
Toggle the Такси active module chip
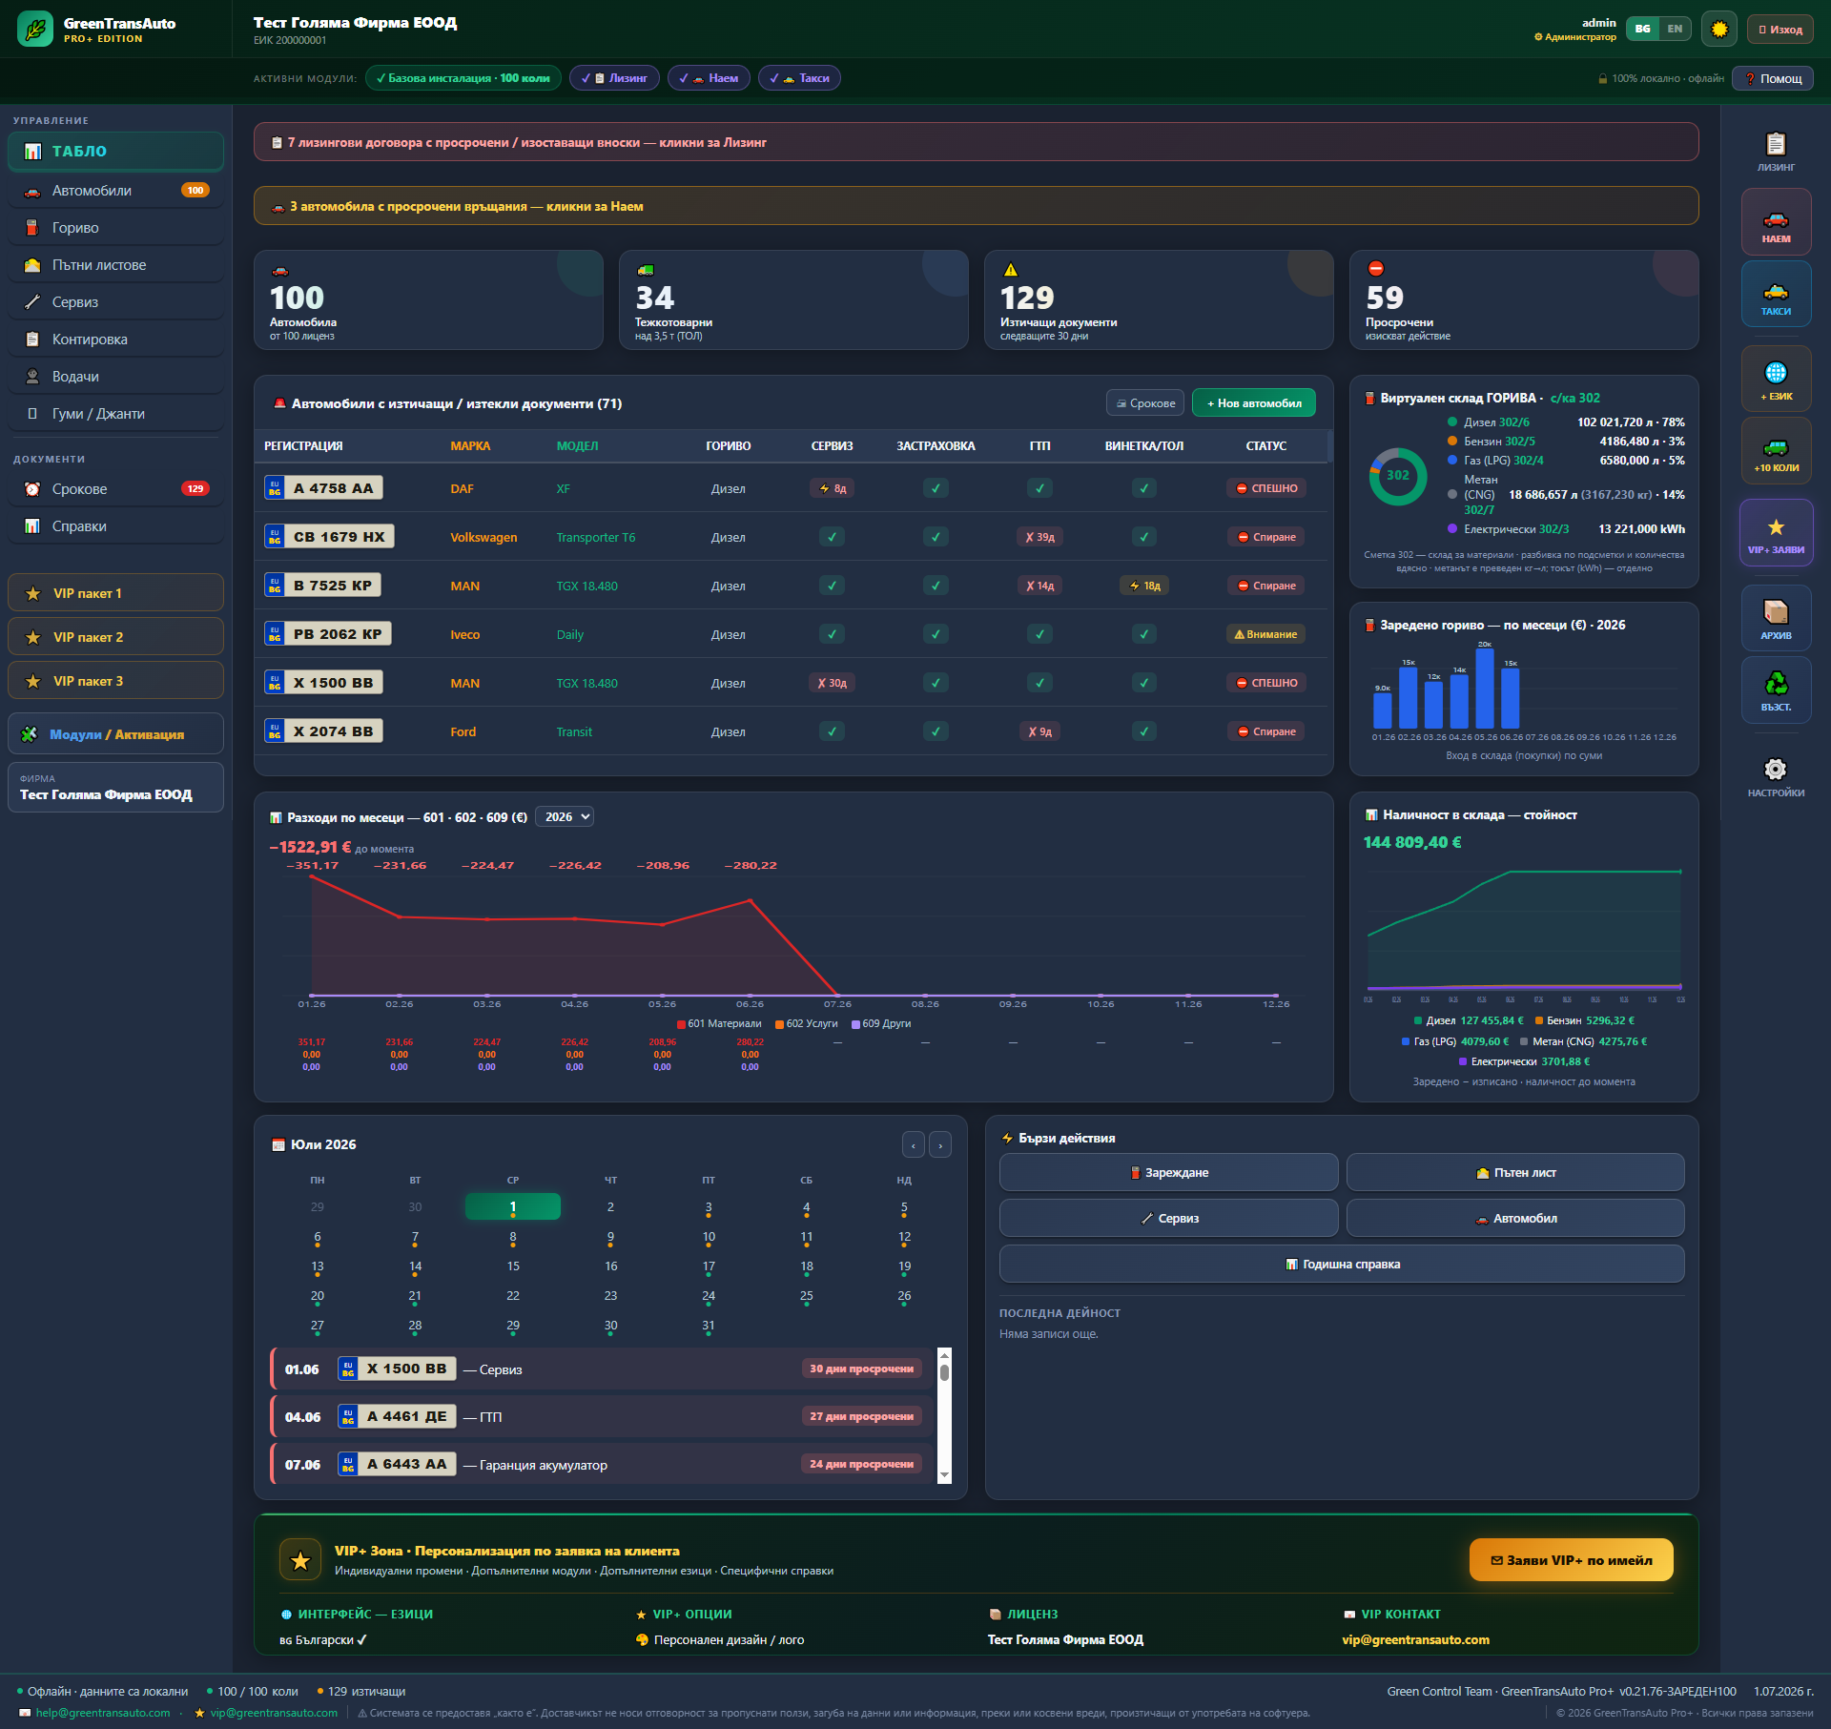(799, 78)
